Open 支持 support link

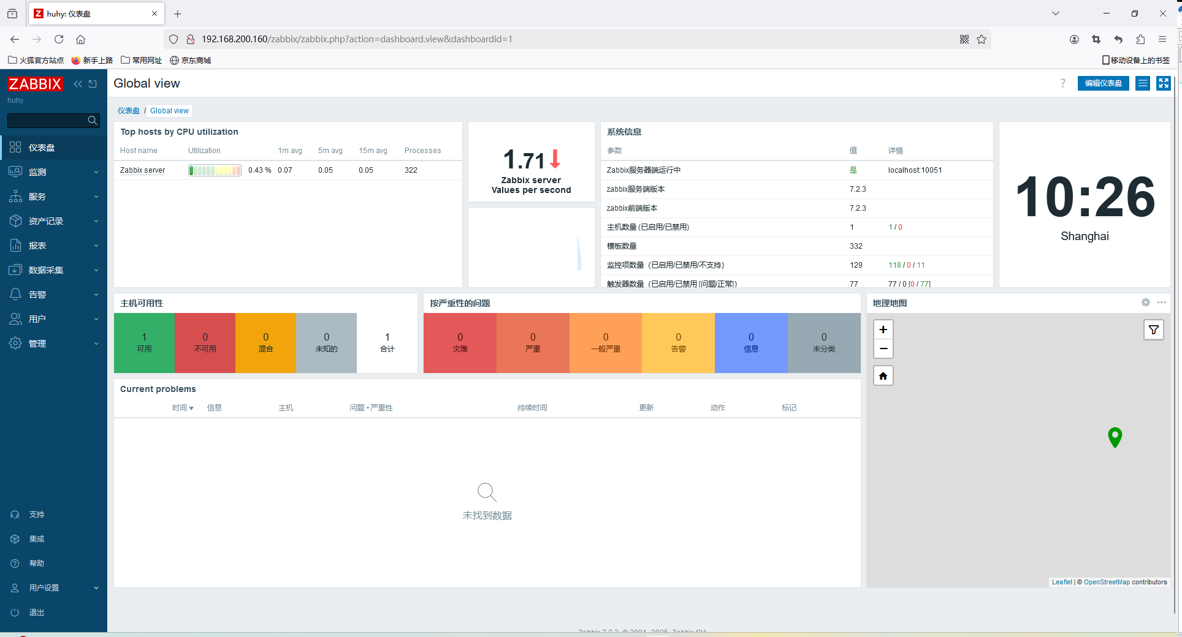coord(36,514)
